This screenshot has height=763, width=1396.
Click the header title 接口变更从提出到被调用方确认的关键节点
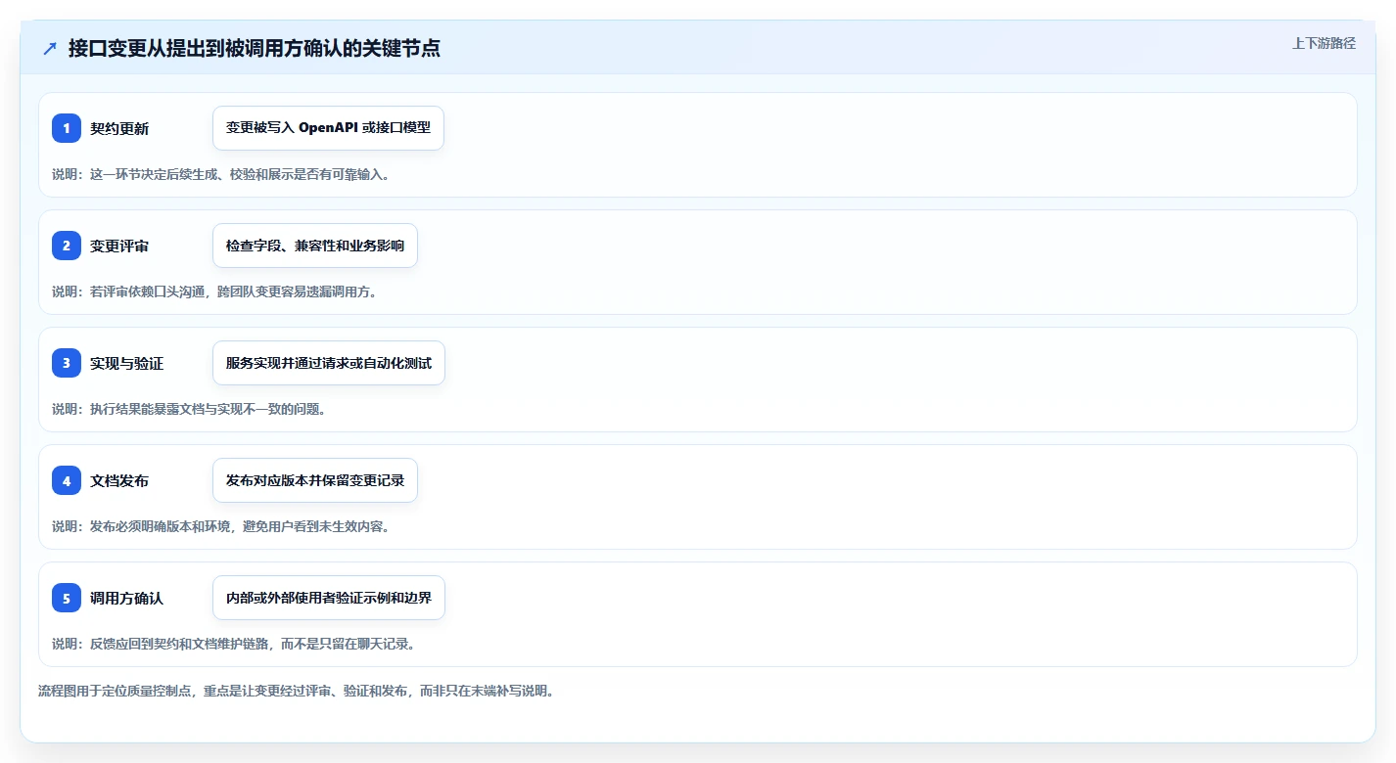click(x=255, y=49)
